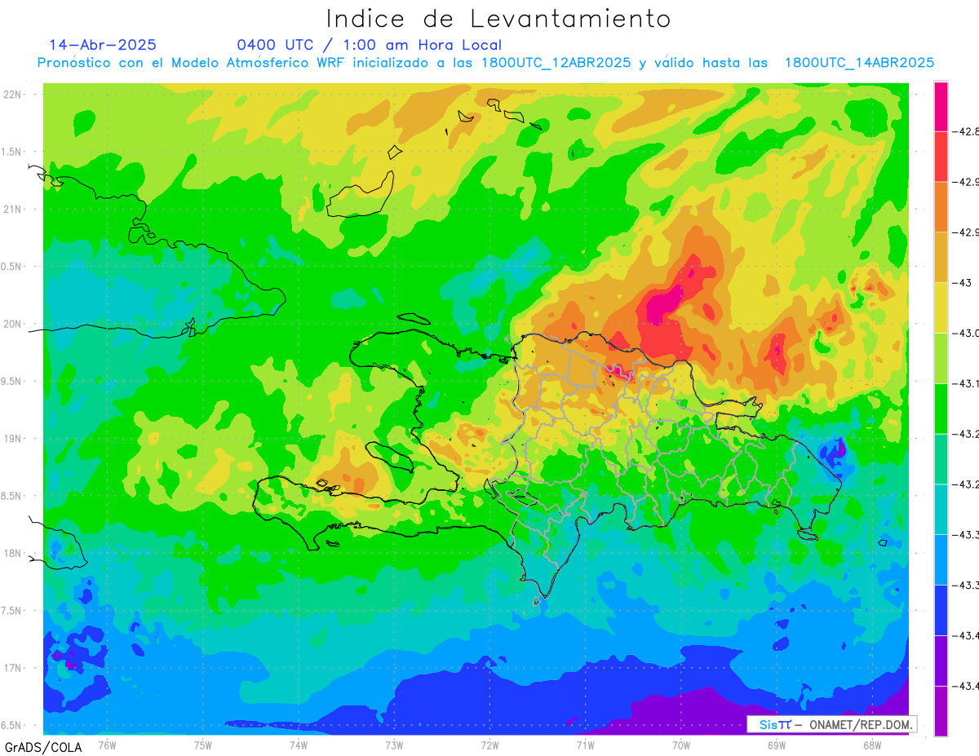Screen dimensions: 979x756
Task: Click the 71W longitude label
Action: click(585, 745)
